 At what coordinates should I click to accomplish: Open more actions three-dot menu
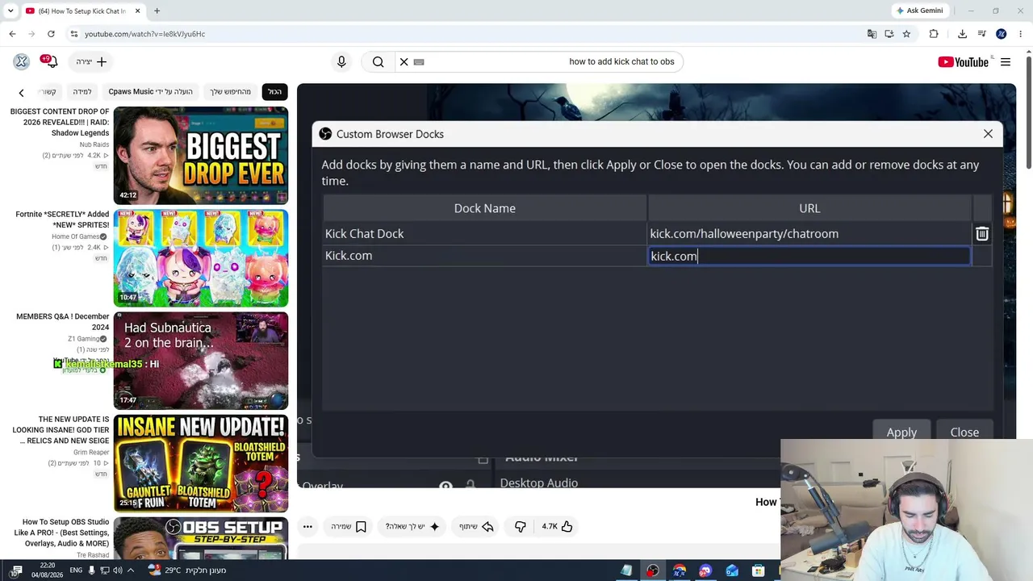coord(307,526)
